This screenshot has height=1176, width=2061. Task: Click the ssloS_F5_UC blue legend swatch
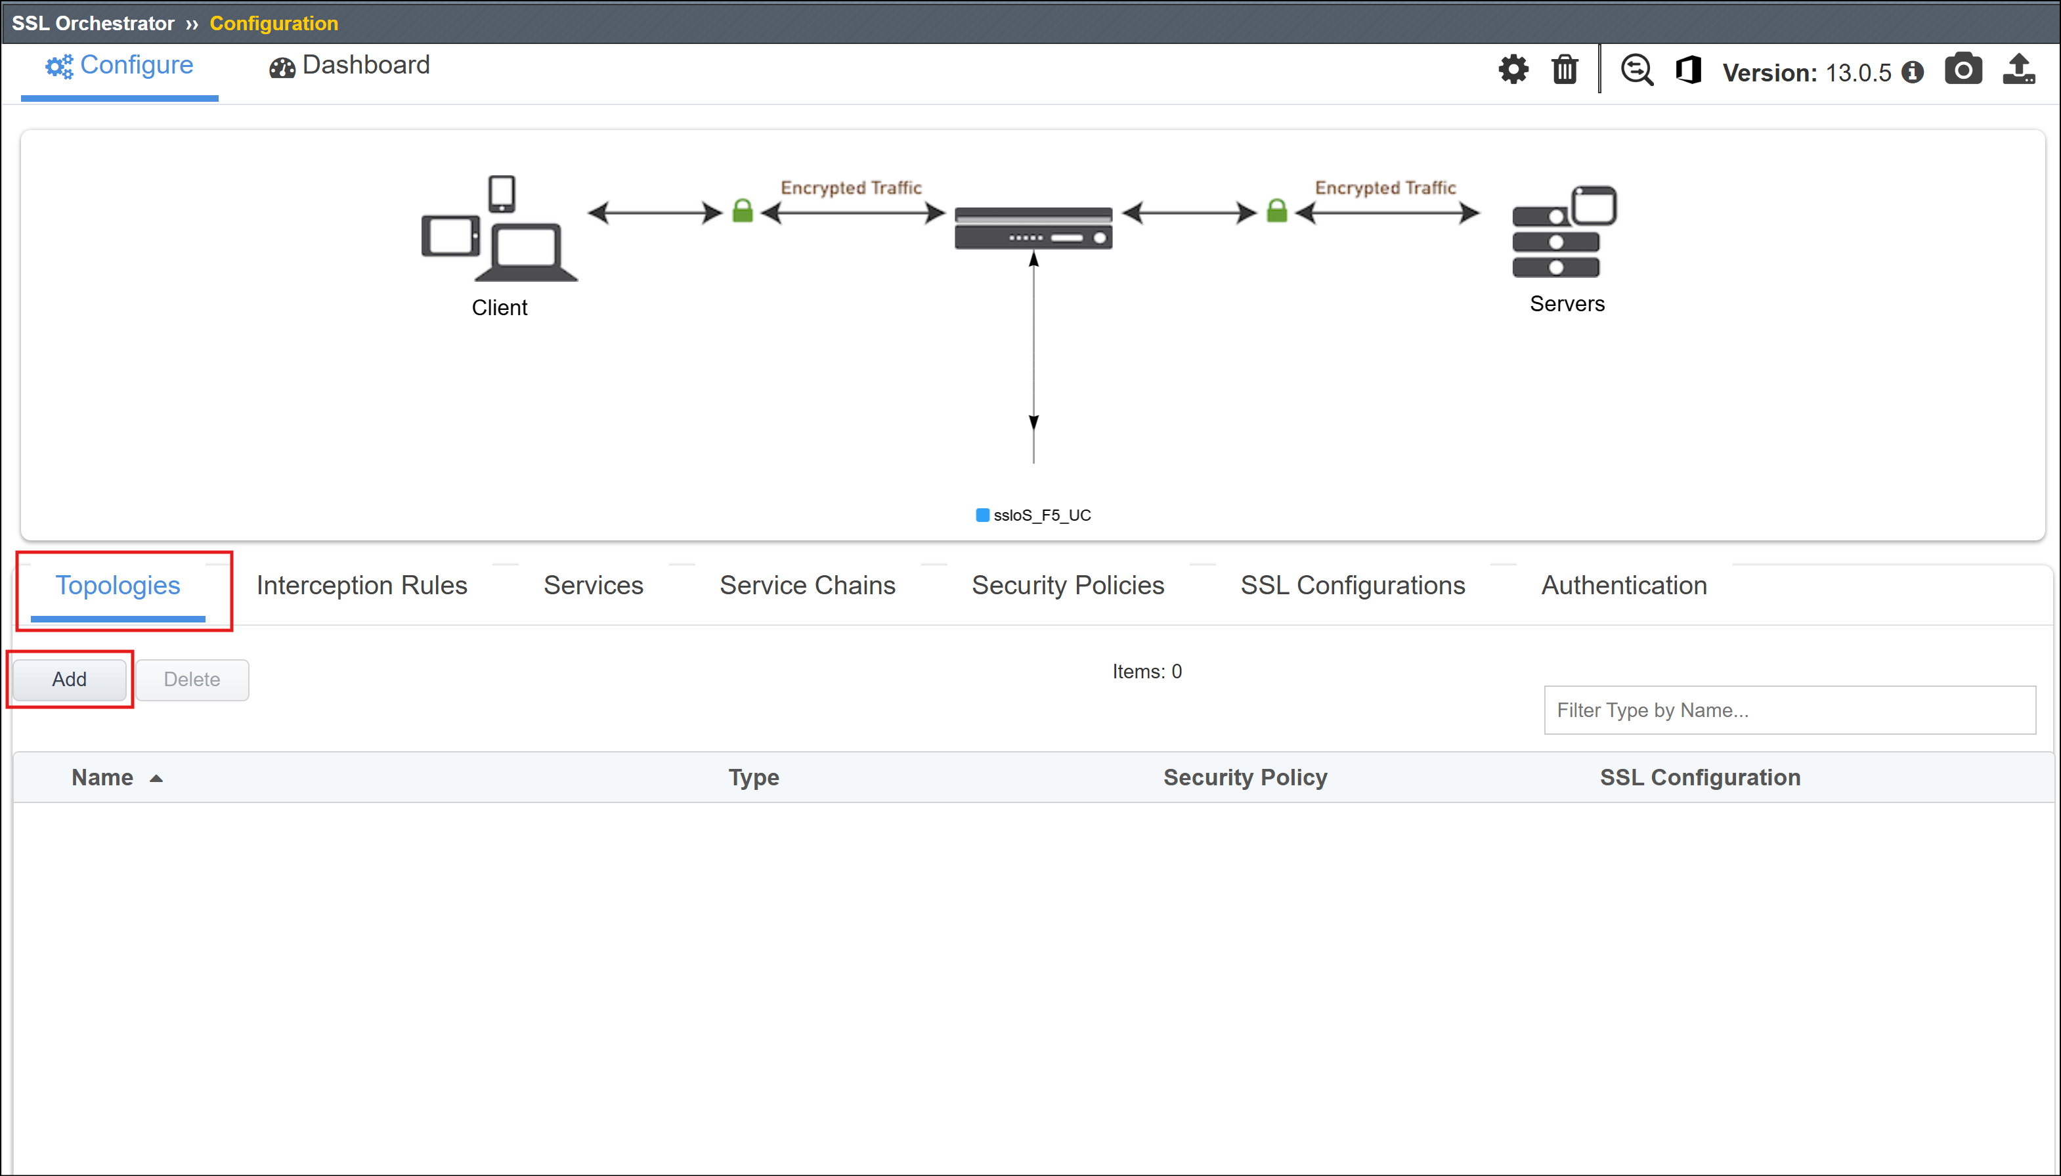click(982, 515)
